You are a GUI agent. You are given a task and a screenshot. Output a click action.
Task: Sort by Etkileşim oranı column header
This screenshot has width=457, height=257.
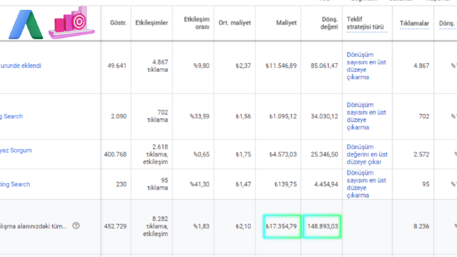[197, 23]
